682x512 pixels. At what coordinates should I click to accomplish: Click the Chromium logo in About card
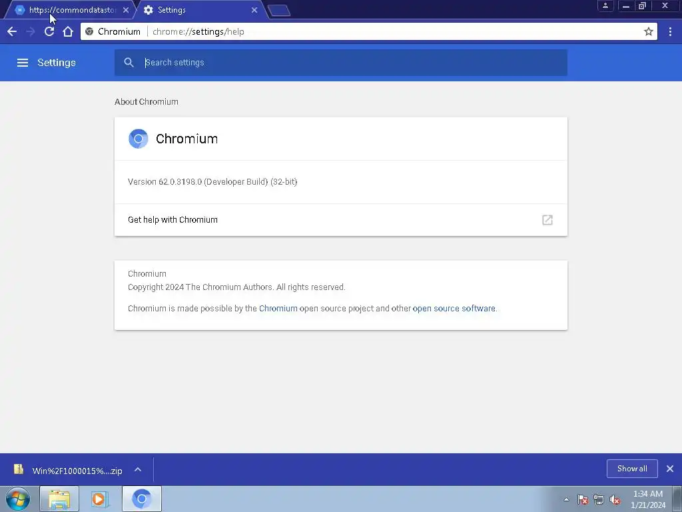click(x=139, y=139)
